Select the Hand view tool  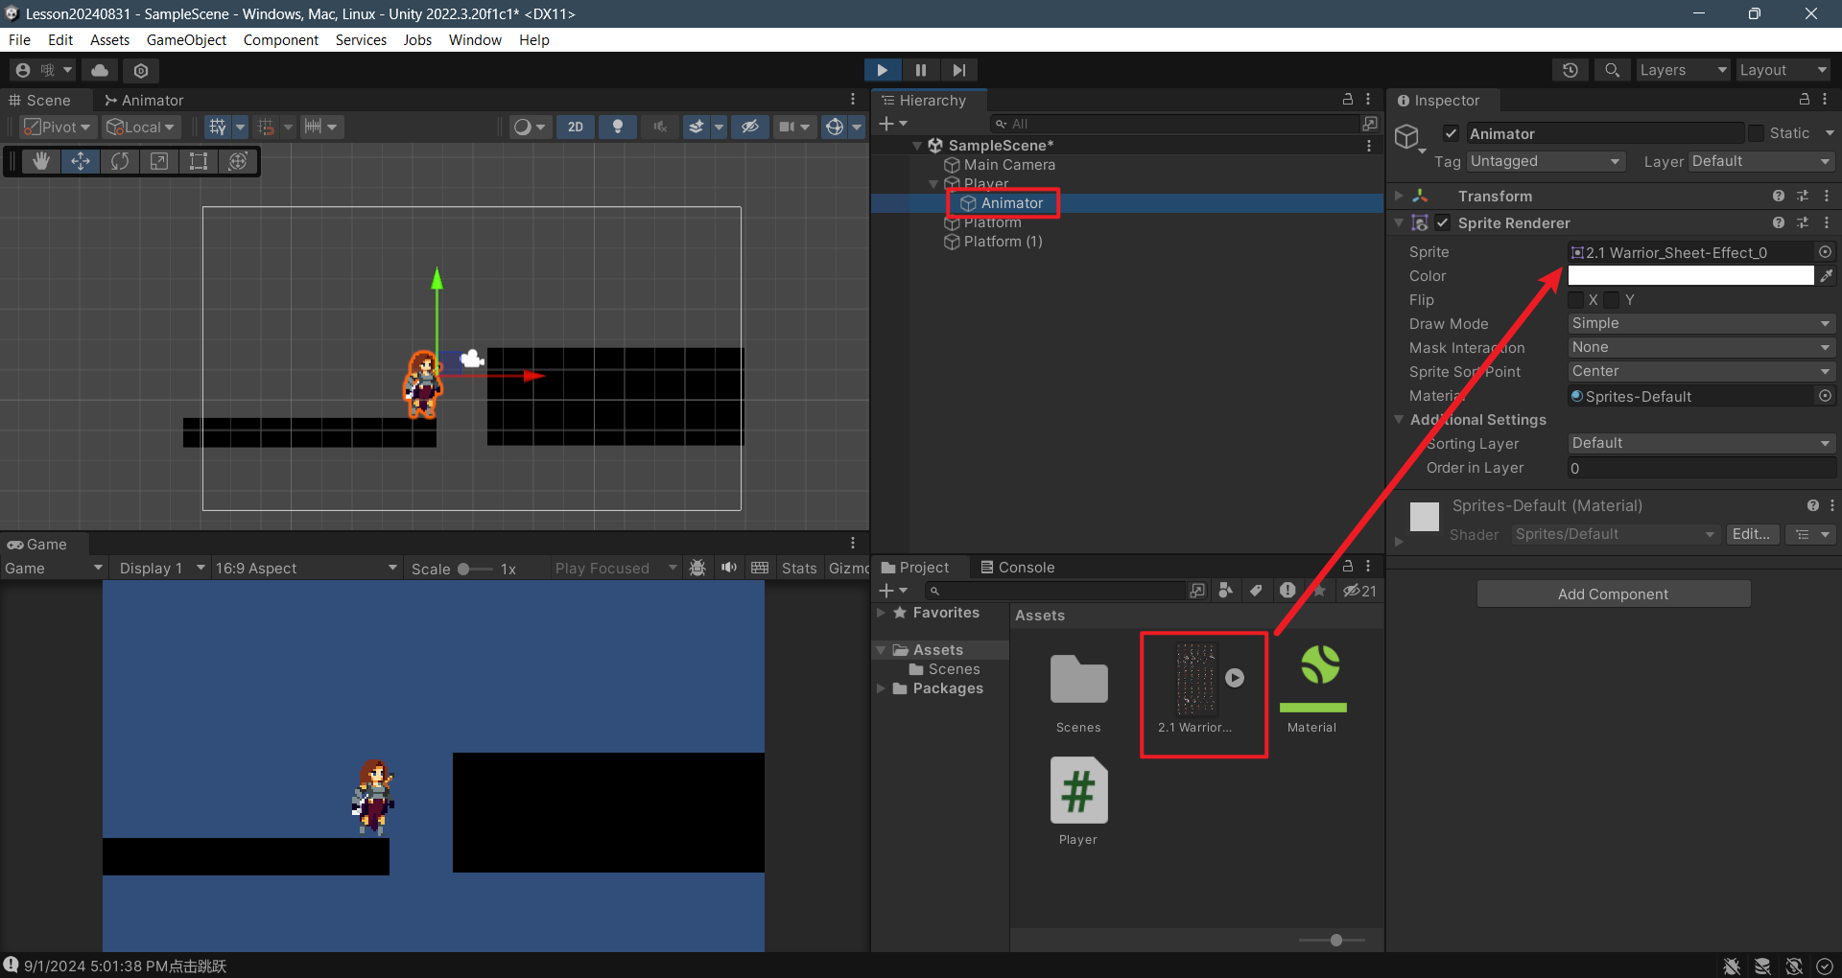click(41, 161)
